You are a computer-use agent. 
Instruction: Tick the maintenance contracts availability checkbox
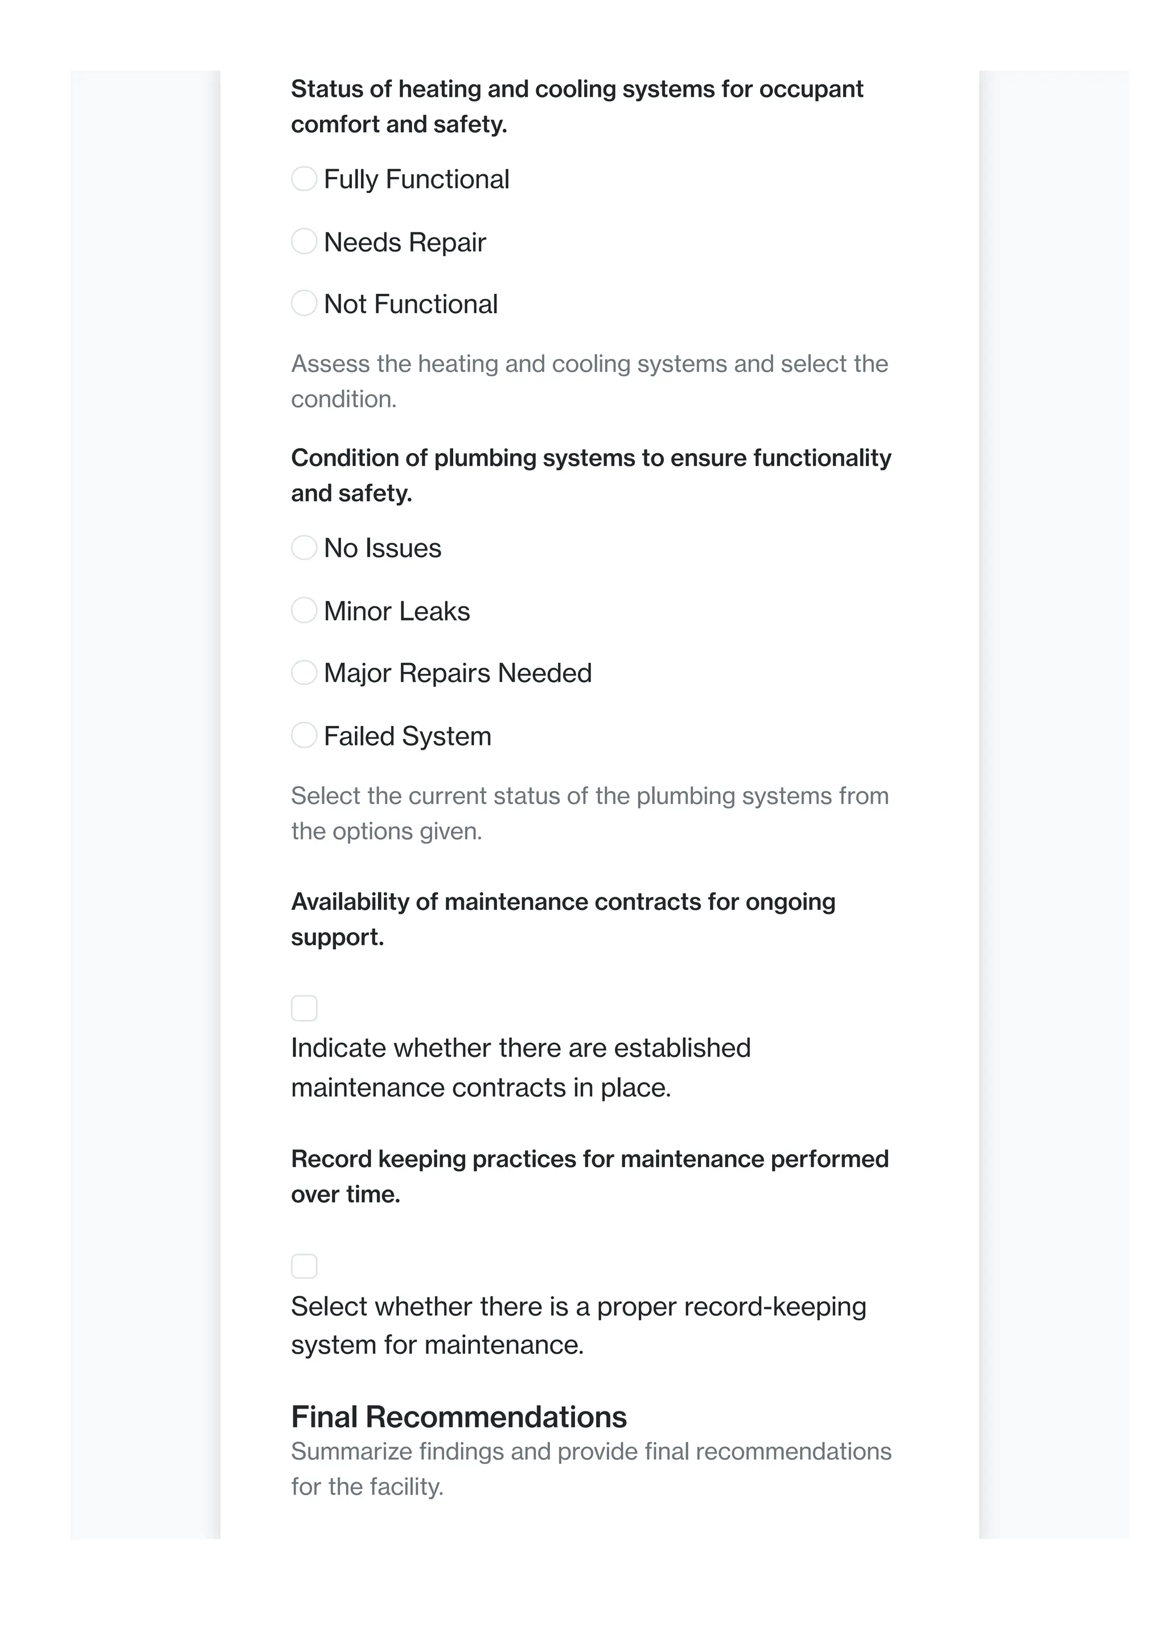304,1008
